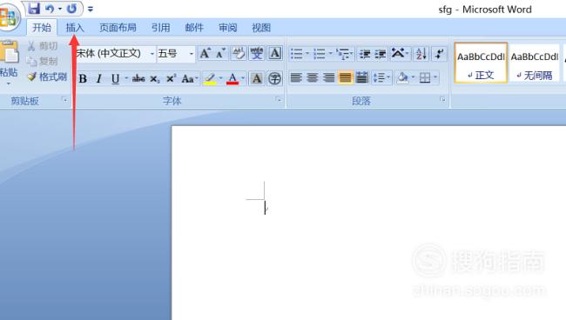Toggle the highlighted Justify alignment
The width and height of the screenshot is (566, 320).
coord(345,77)
